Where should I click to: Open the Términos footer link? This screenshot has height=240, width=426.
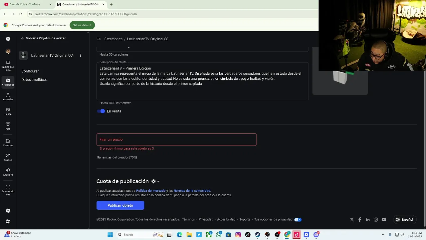tap(188, 220)
